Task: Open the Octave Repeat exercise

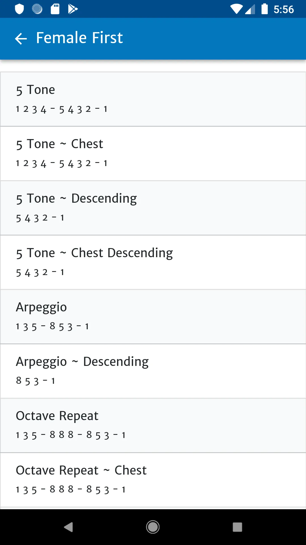Action: click(153, 425)
